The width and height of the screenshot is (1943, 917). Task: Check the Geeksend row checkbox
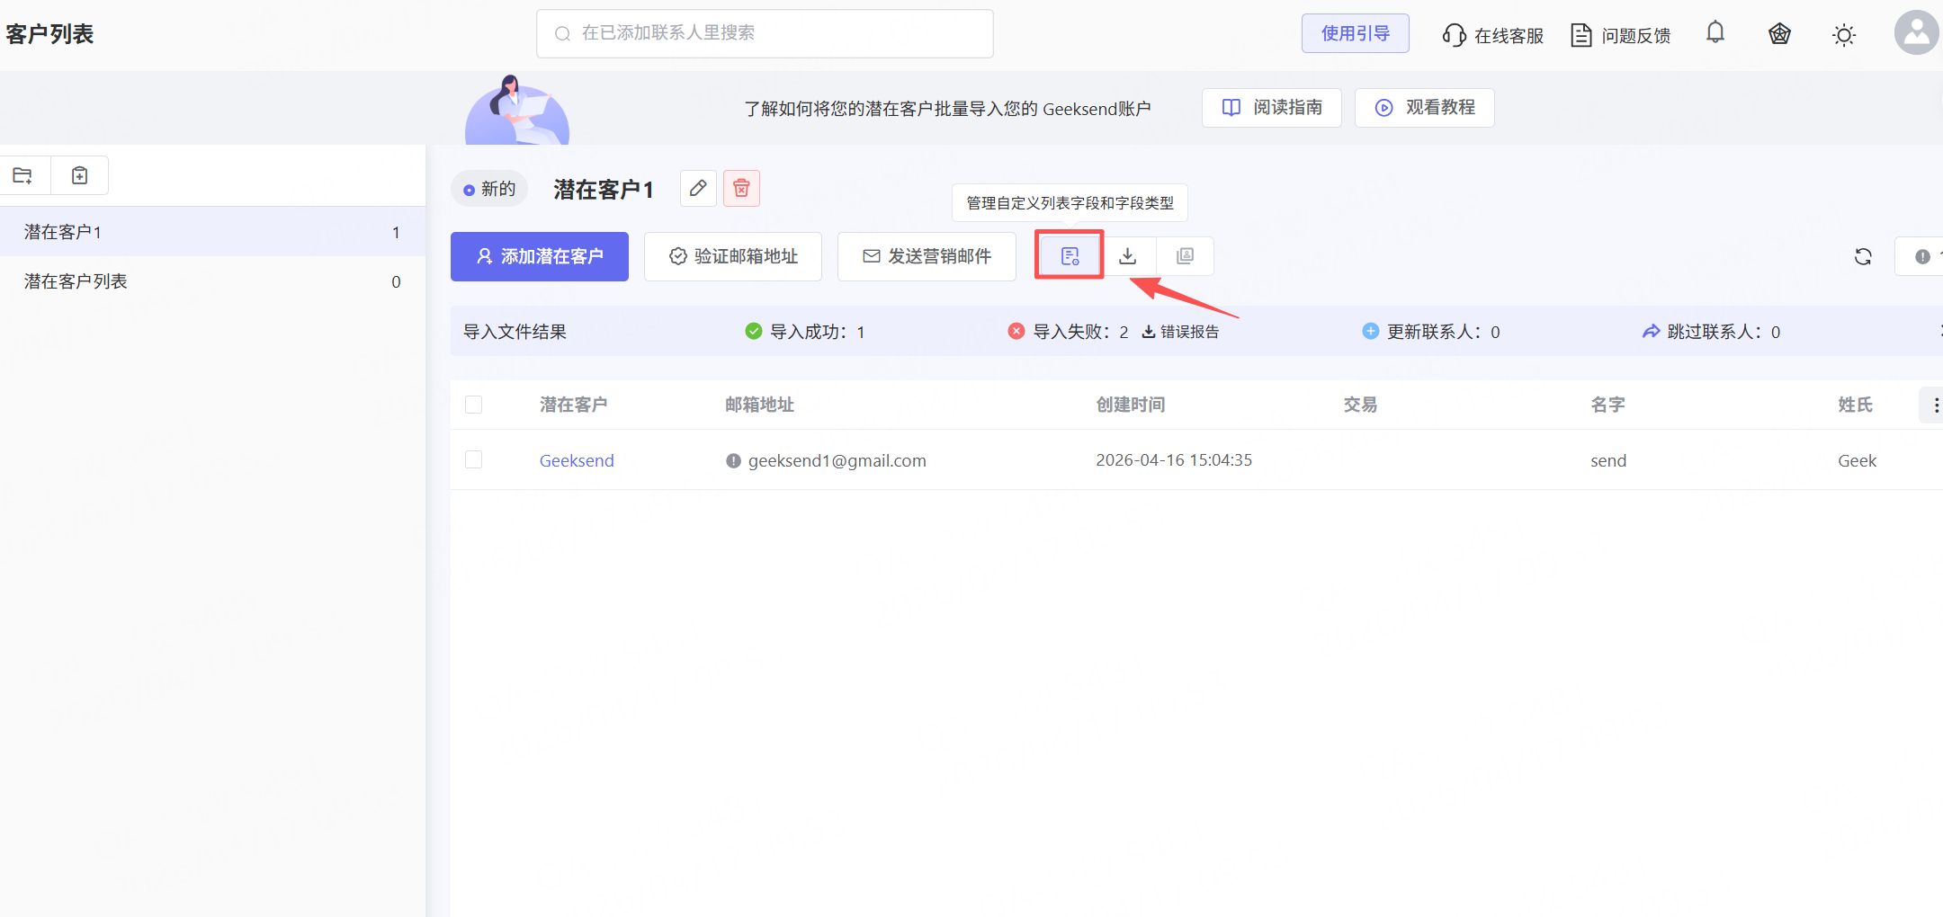coord(474,460)
